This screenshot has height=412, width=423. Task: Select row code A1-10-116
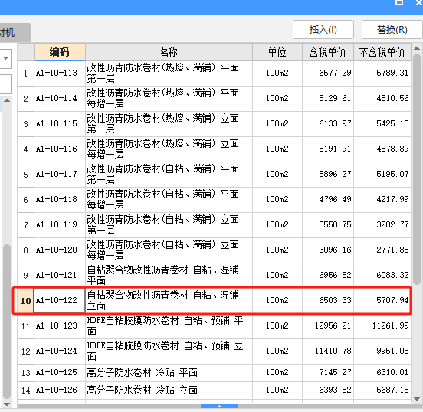click(57, 149)
